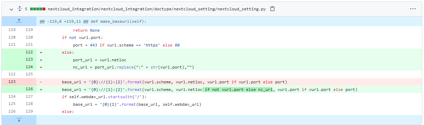Click the added 'else:' line 122
424x125 pixels.
(68, 52)
